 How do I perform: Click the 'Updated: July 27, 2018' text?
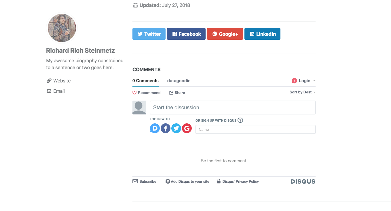click(x=165, y=5)
